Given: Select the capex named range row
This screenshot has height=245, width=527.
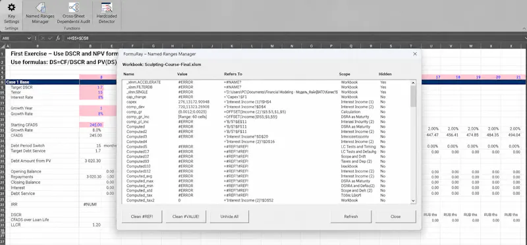Looking at the screenshot, I should 266,101.
